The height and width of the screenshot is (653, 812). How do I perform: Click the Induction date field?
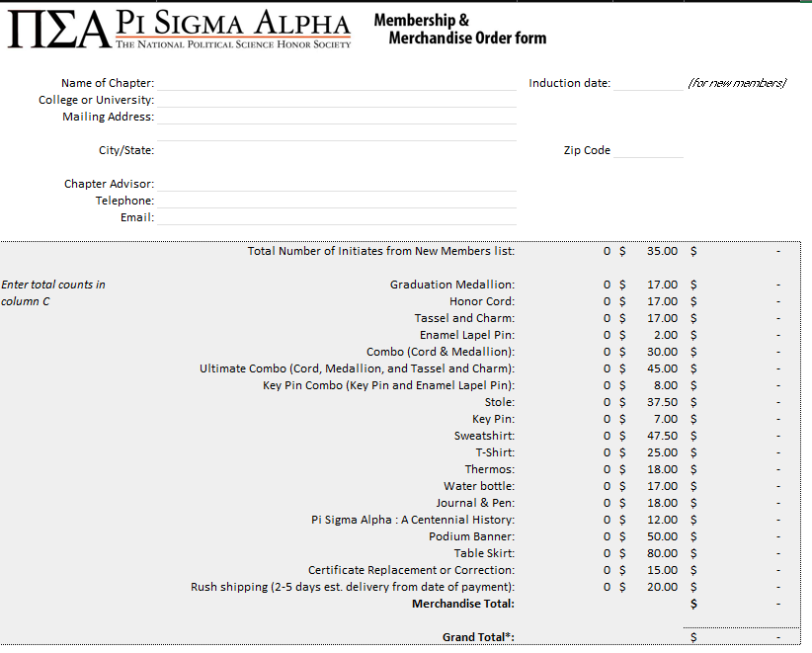tap(648, 83)
